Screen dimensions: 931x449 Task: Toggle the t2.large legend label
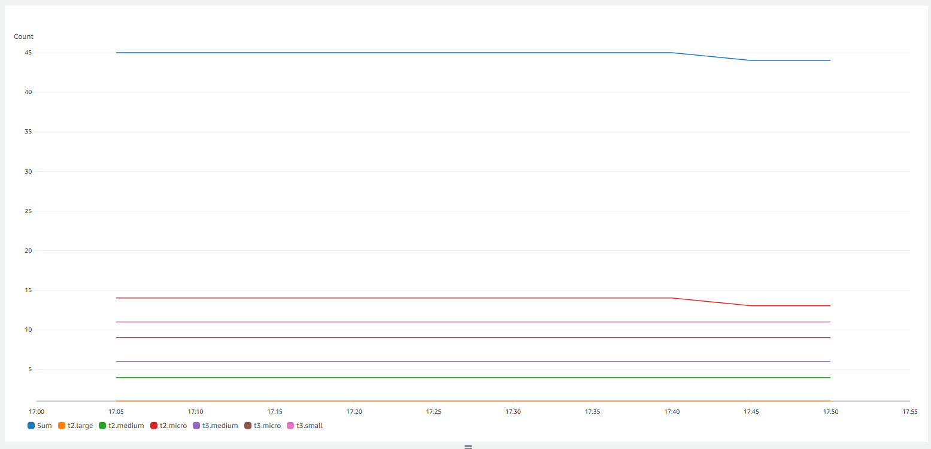[80, 426]
